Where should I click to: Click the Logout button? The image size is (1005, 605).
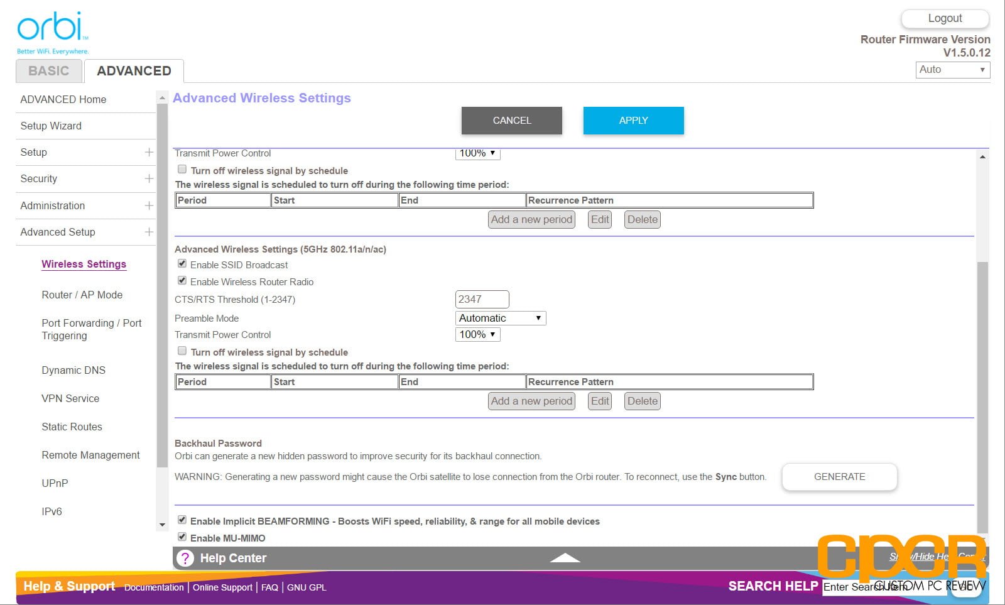(x=945, y=19)
